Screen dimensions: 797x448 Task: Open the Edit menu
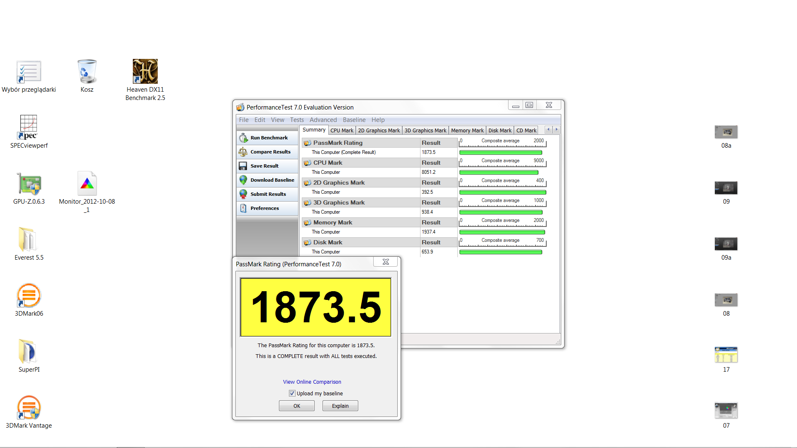(x=260, y=120)
